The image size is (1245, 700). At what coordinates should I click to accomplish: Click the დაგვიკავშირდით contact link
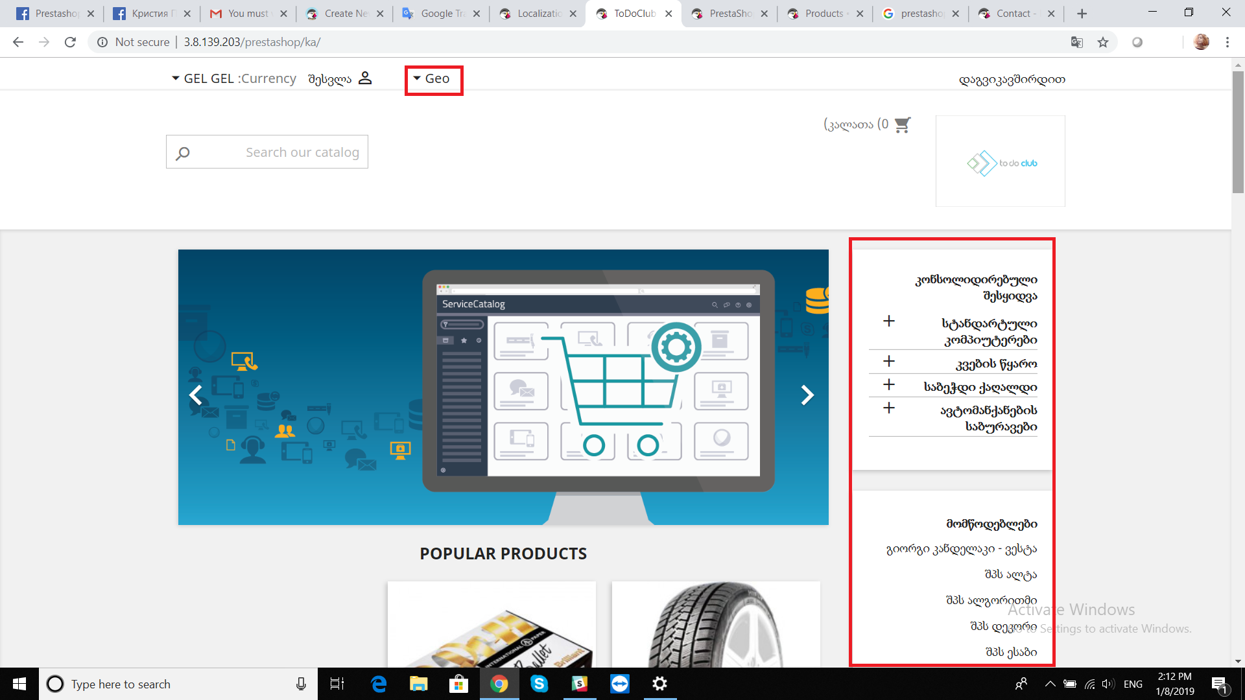(1012, 80)
